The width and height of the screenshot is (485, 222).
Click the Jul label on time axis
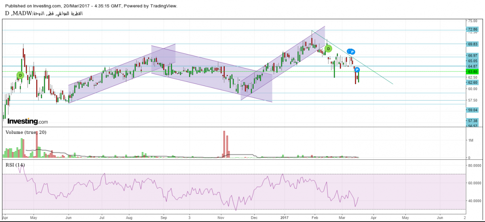pyautogui.click(x=101, y=217)
